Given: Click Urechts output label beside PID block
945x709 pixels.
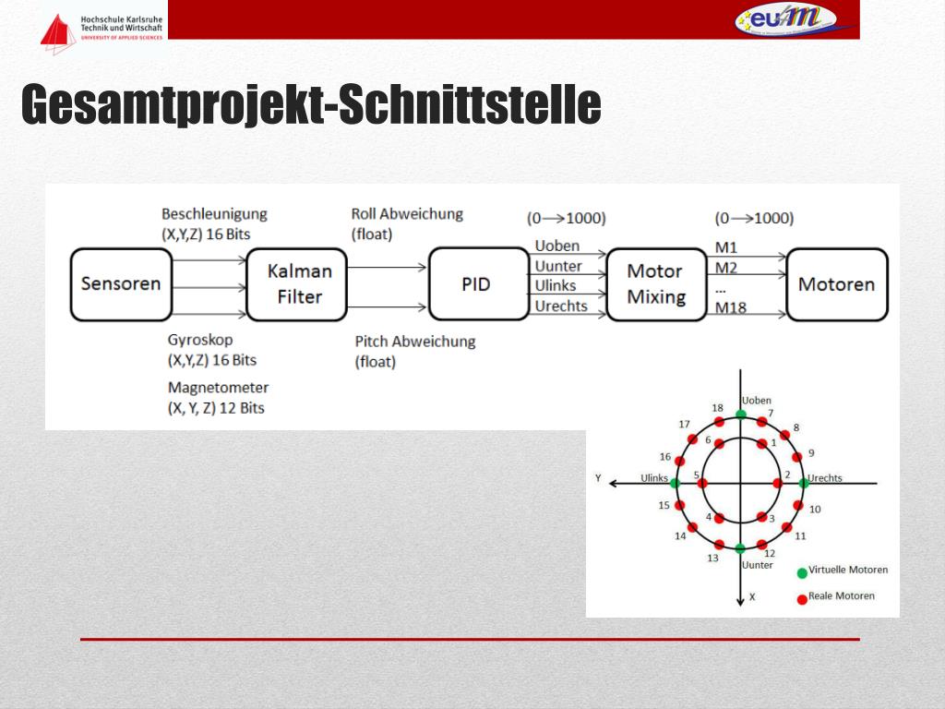Looking at the screenshot, I should click(x=561, y=306).
